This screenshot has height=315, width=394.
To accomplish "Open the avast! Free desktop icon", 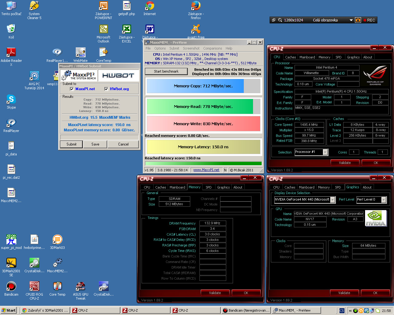I will pyautogui.click(x=196, y=29).
